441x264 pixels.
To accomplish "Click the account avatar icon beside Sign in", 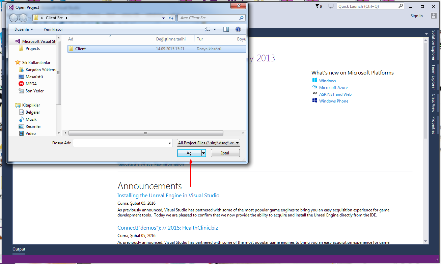I will click(x=434, y=16).
